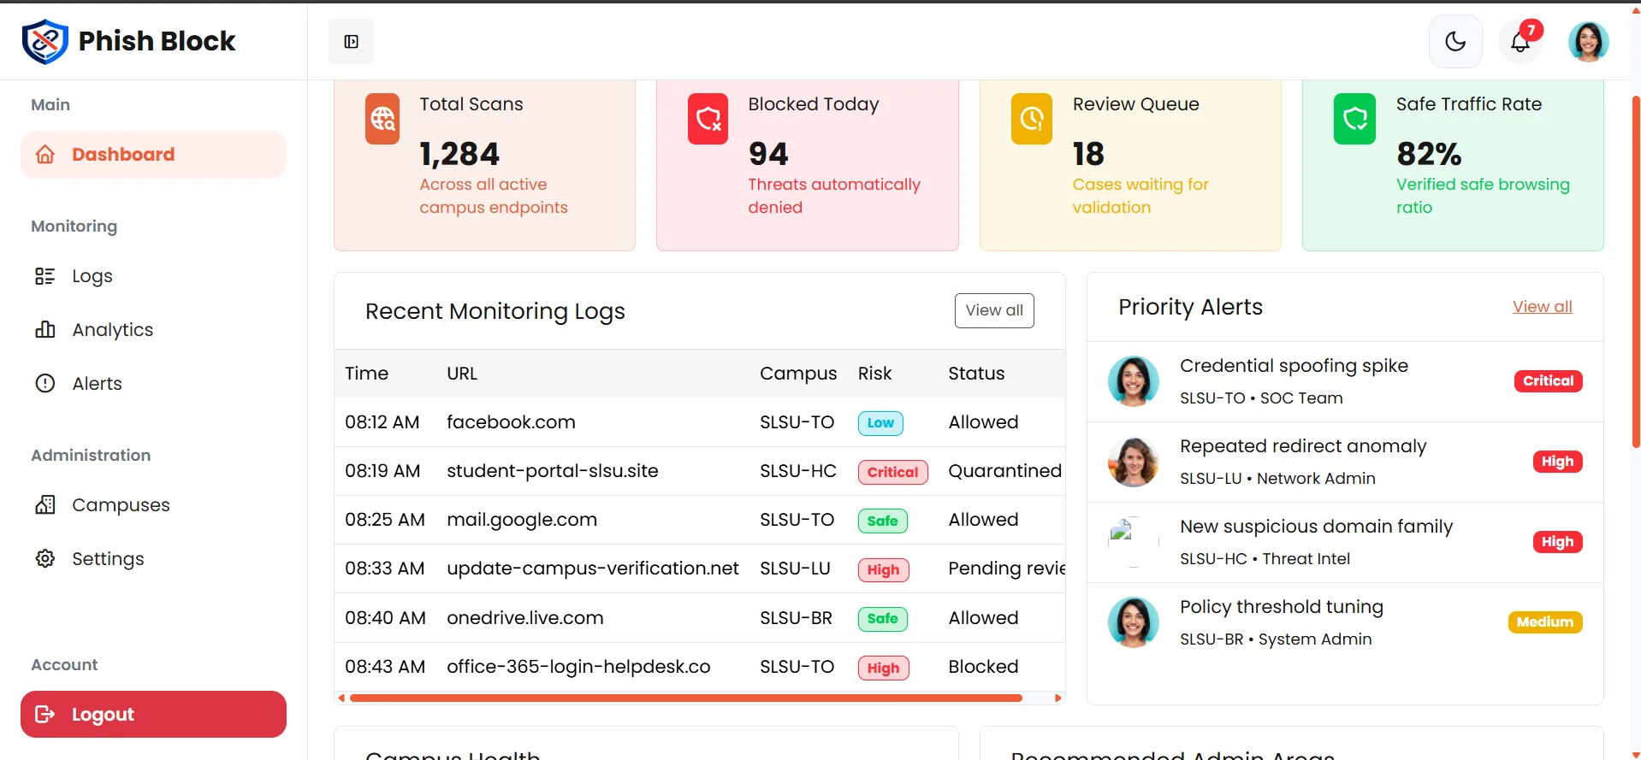
Task: Click the update-campus-verification.net URL cell
Action: 593,569
